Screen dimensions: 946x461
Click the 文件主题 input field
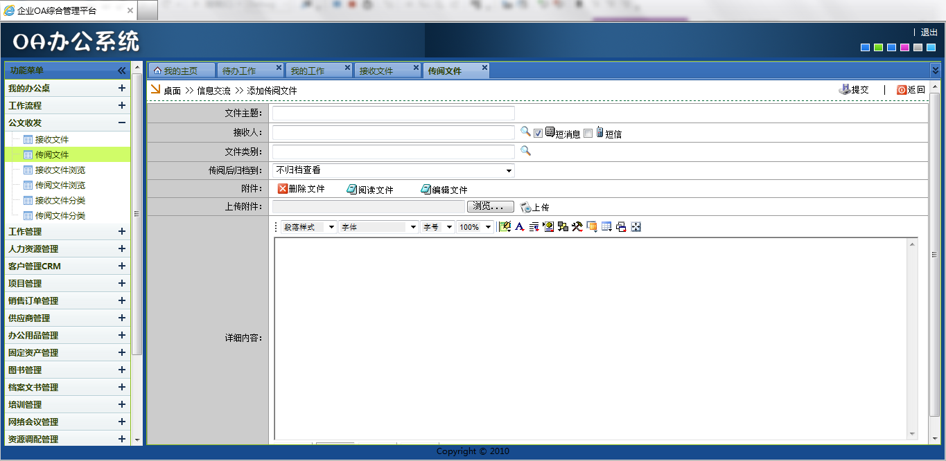(393, 114)
